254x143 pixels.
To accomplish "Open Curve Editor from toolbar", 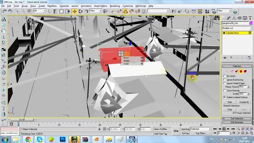I will point(194,11).
